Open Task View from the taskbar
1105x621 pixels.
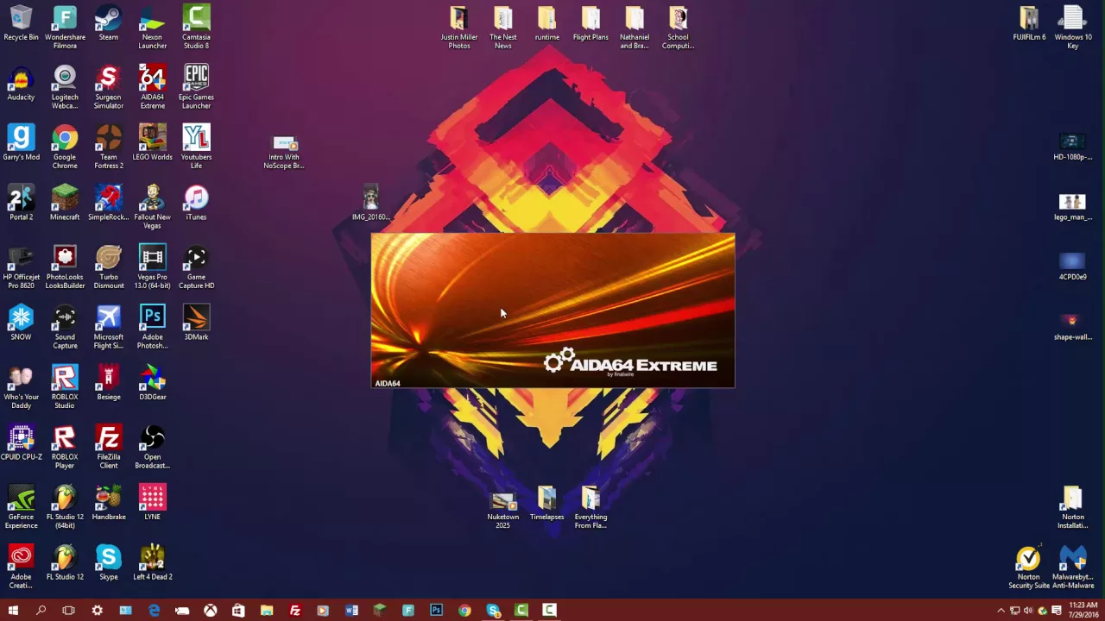(68, 611)
